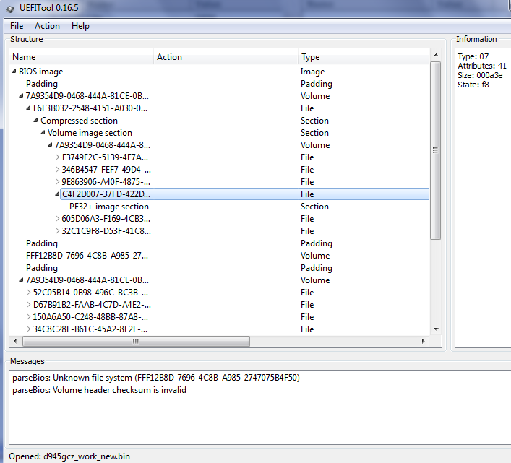Open the Action menu
The height and width of the screenshot is (463, 511).
[47, 26]
